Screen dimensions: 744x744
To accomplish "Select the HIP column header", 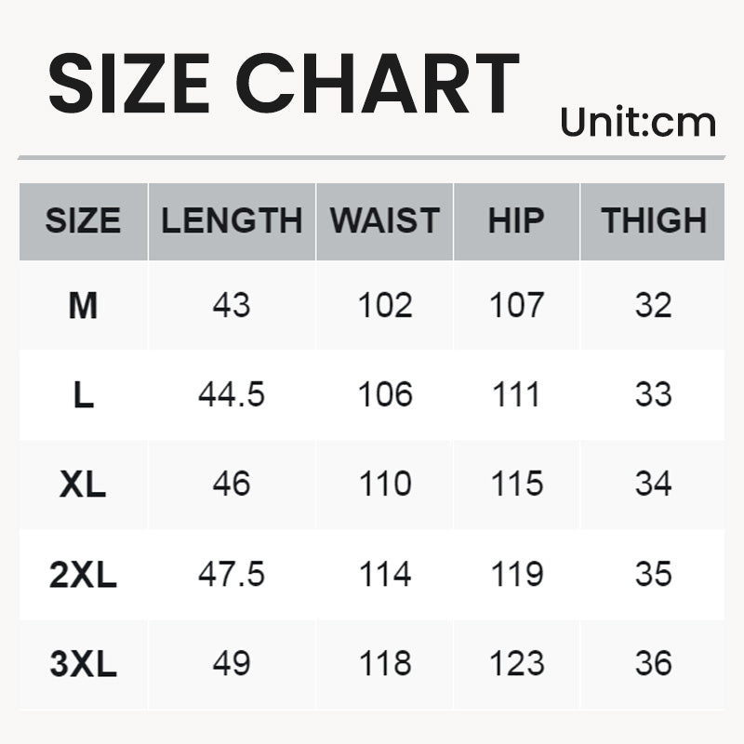I will 516,221.
